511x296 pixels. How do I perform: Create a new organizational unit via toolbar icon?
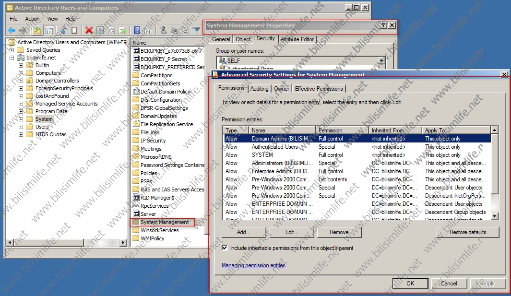tap(185, 31)
